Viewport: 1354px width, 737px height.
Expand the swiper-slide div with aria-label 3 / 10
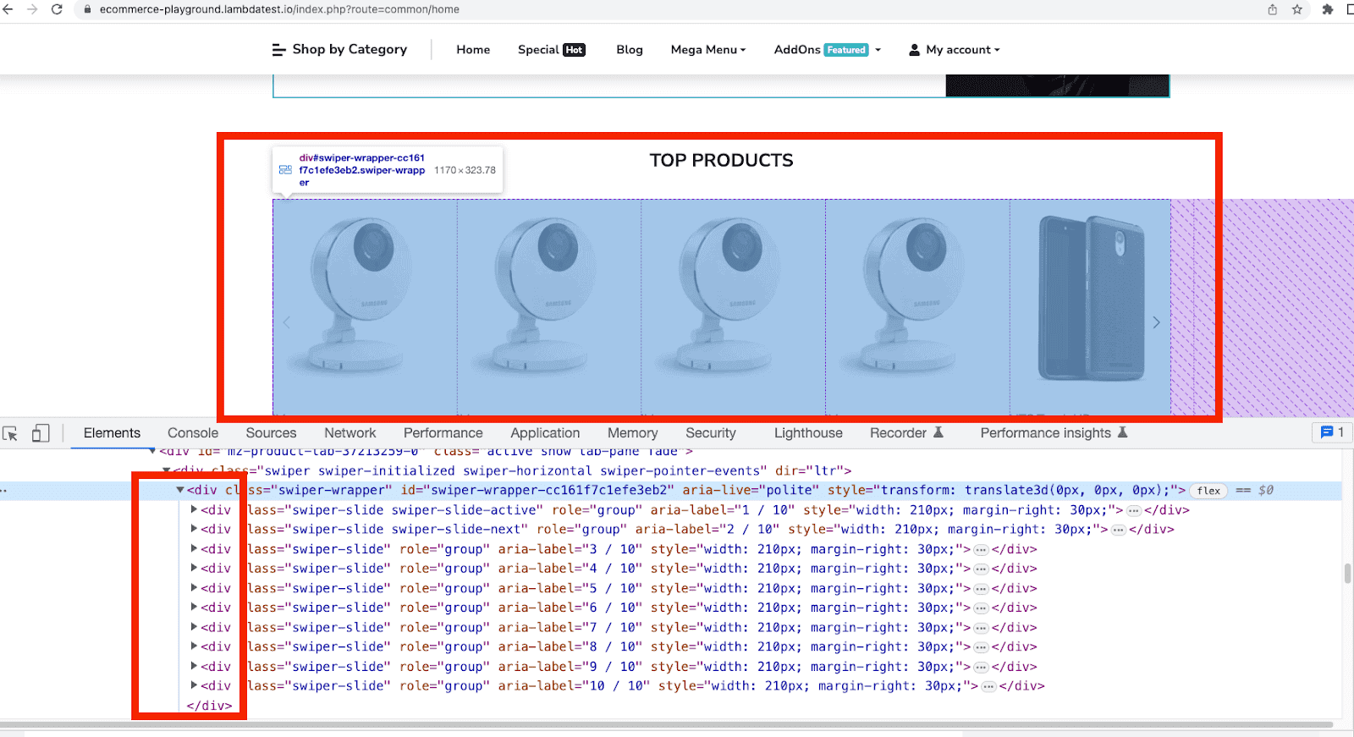coord(194,548)
